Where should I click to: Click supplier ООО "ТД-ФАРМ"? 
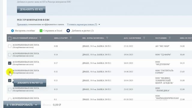163,55
